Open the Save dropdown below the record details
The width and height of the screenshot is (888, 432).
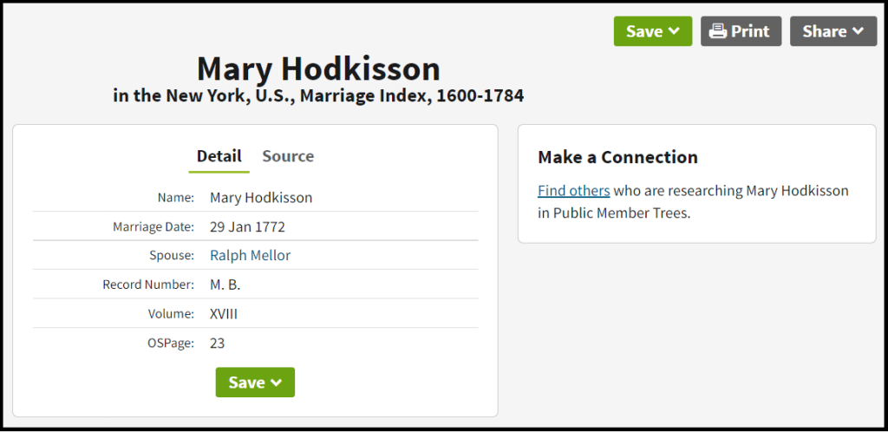pos(255,383)
